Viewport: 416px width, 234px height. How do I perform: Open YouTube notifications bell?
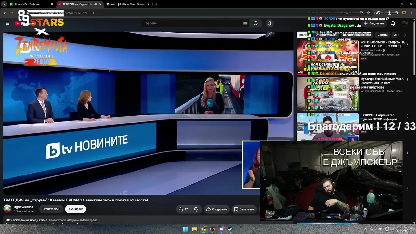coord(393,23)
